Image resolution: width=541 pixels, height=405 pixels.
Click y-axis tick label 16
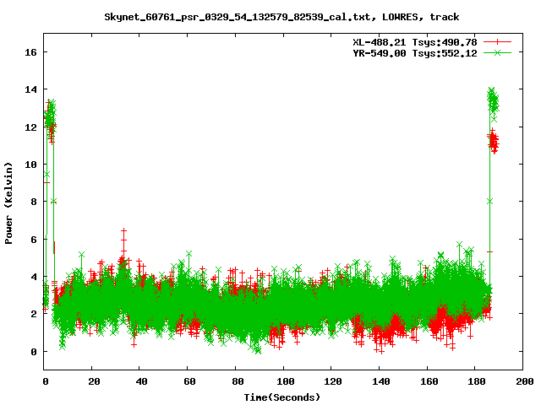(30, 52)
